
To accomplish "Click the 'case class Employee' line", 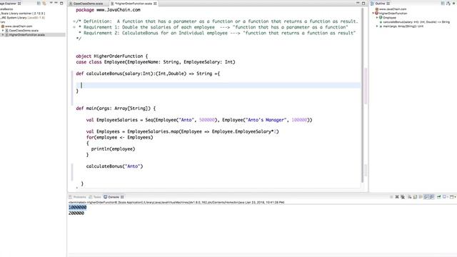I will point(156,62).
